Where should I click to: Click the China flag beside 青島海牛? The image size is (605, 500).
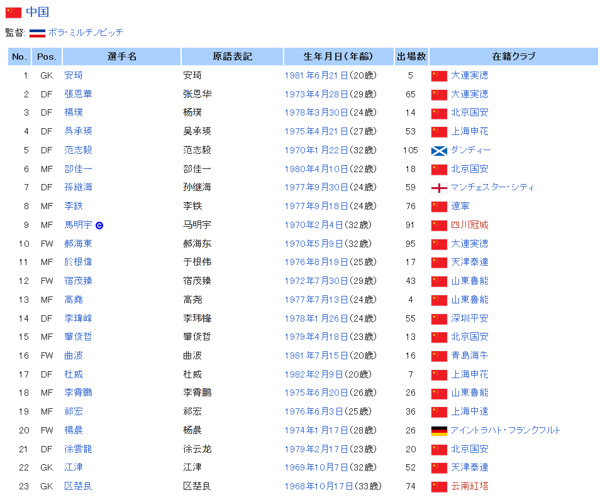[x=439, y=356]
